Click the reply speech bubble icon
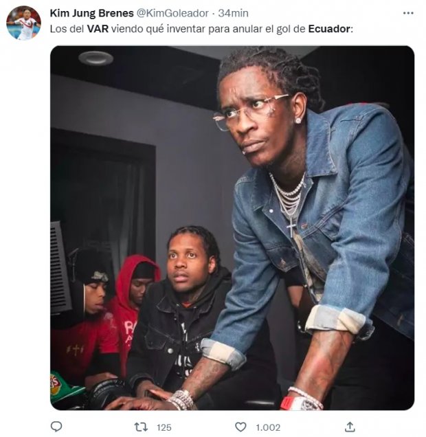Screen dimensions: 426x437 56,427
